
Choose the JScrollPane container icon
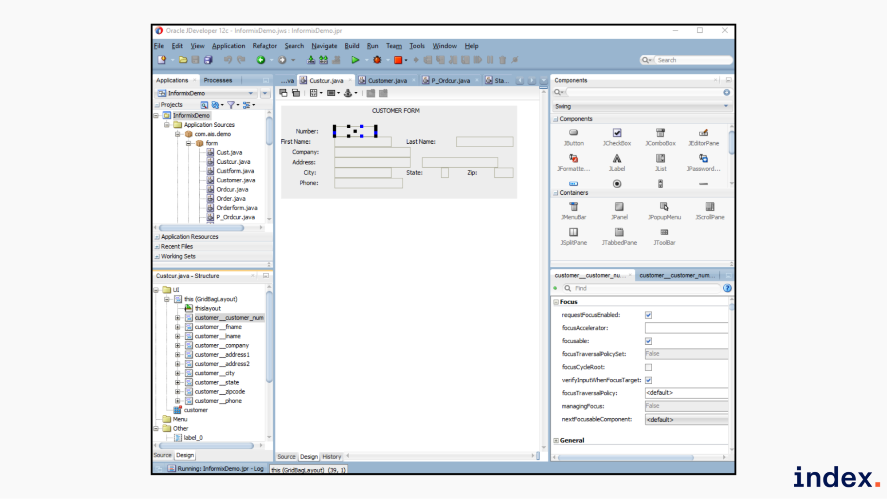710,207
